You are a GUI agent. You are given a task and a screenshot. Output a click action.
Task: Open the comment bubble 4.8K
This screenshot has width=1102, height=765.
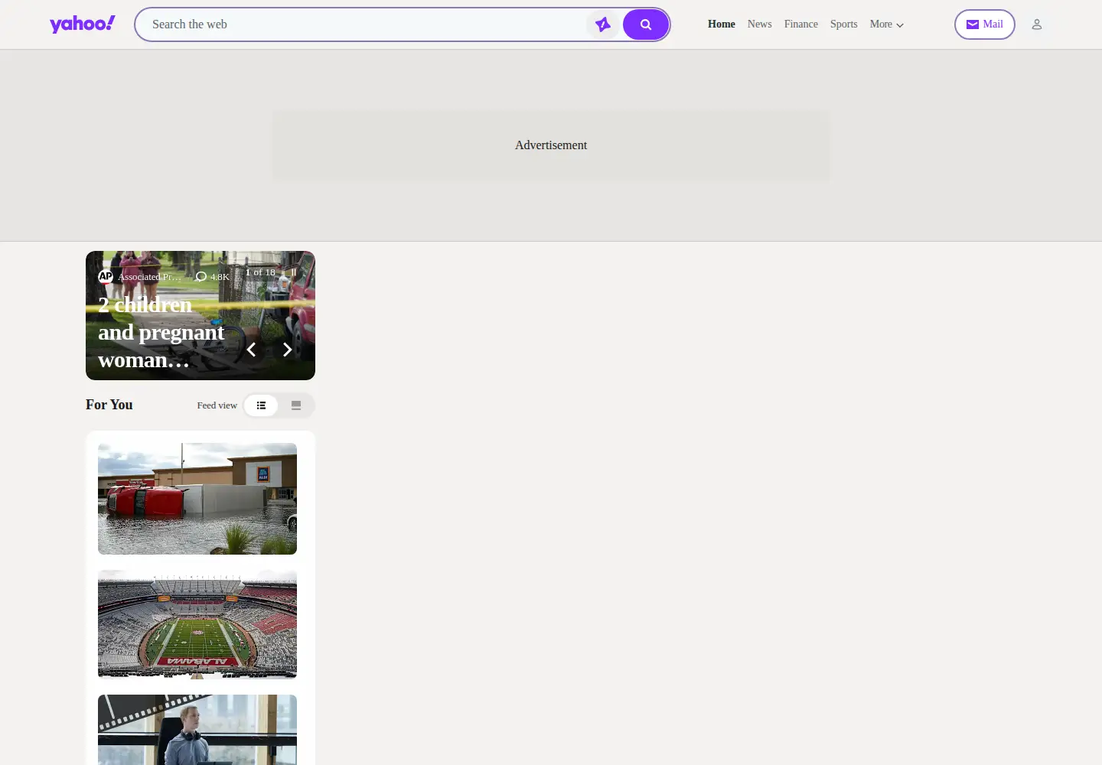pyautogui.click(x=212, y=277)
